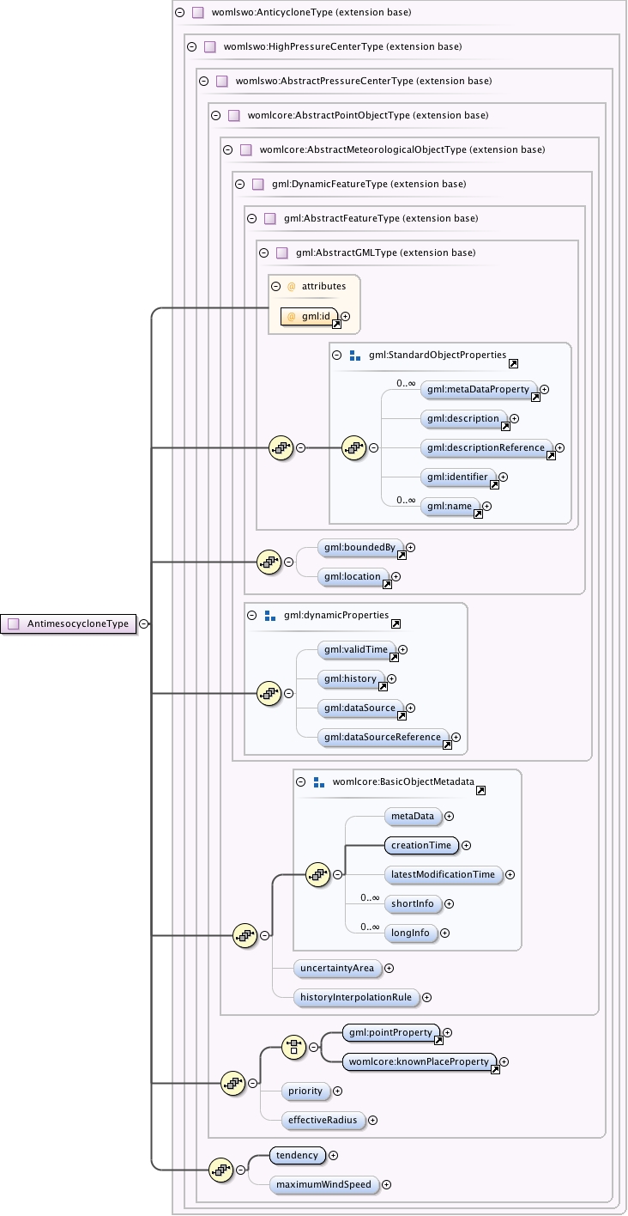The image size is (628, 1216).
Task: Collapse the attributes group
Action: click(276, 286)
